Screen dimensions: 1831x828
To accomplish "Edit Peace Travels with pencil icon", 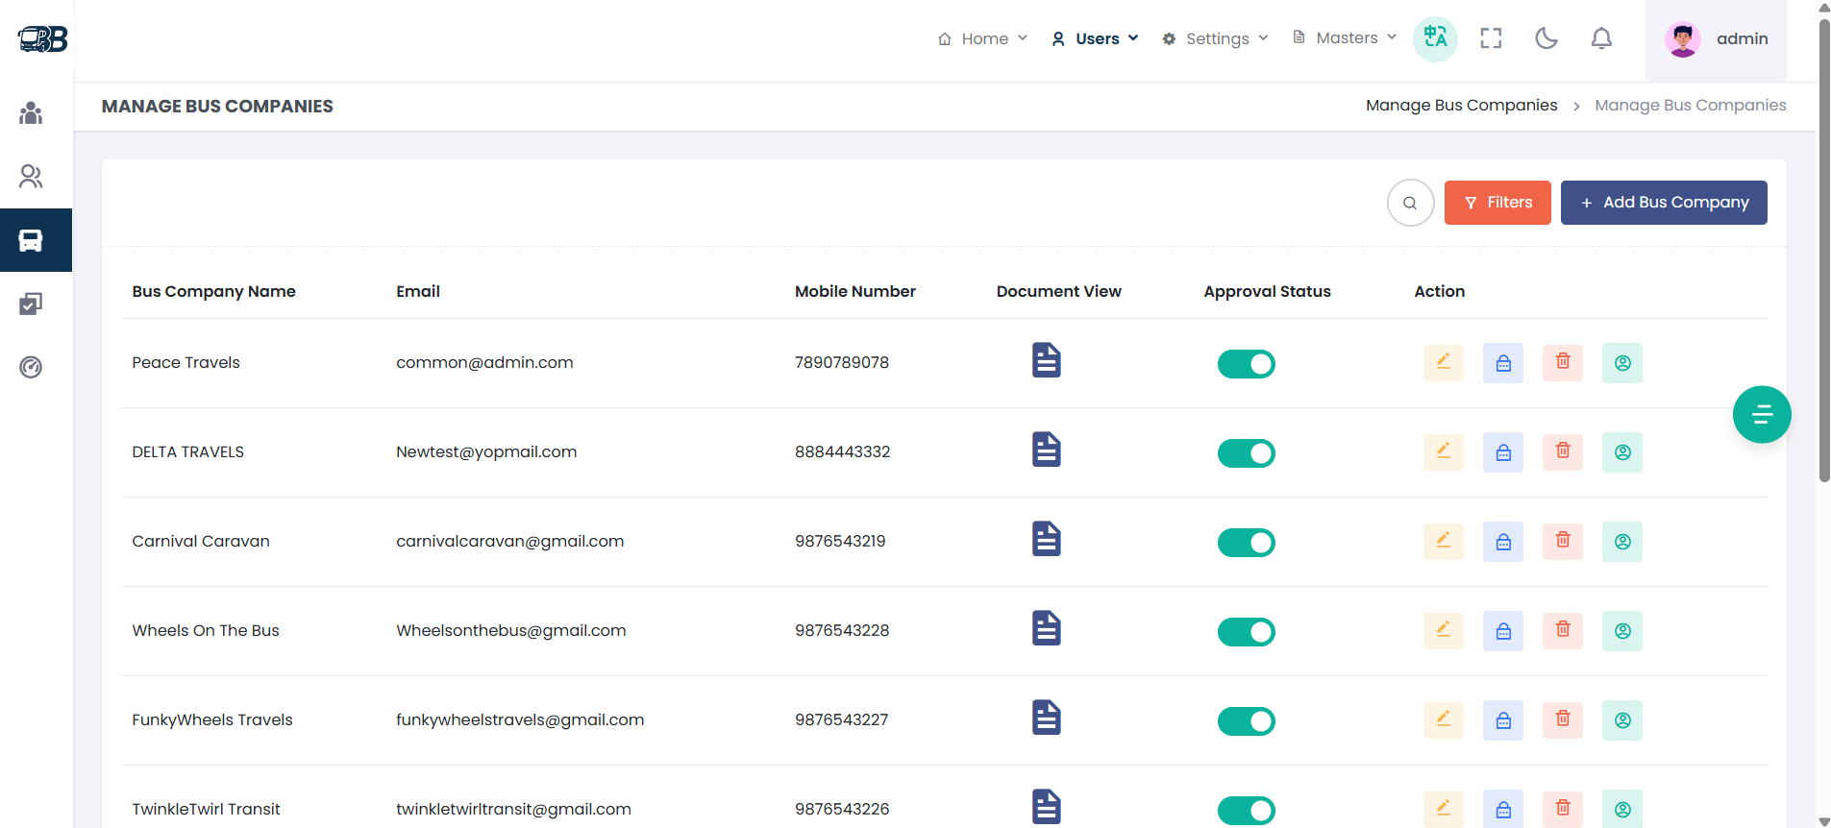I will pos(1443,363).
